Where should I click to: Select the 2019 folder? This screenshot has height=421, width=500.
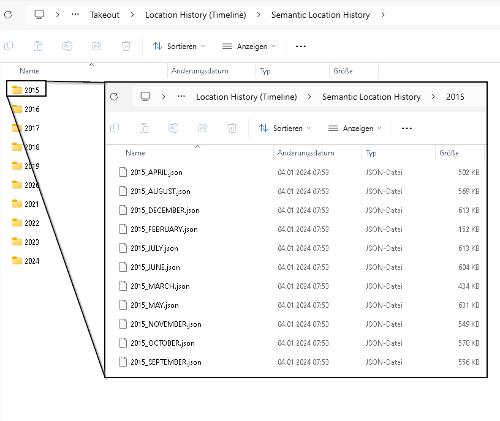coord(31,166)
